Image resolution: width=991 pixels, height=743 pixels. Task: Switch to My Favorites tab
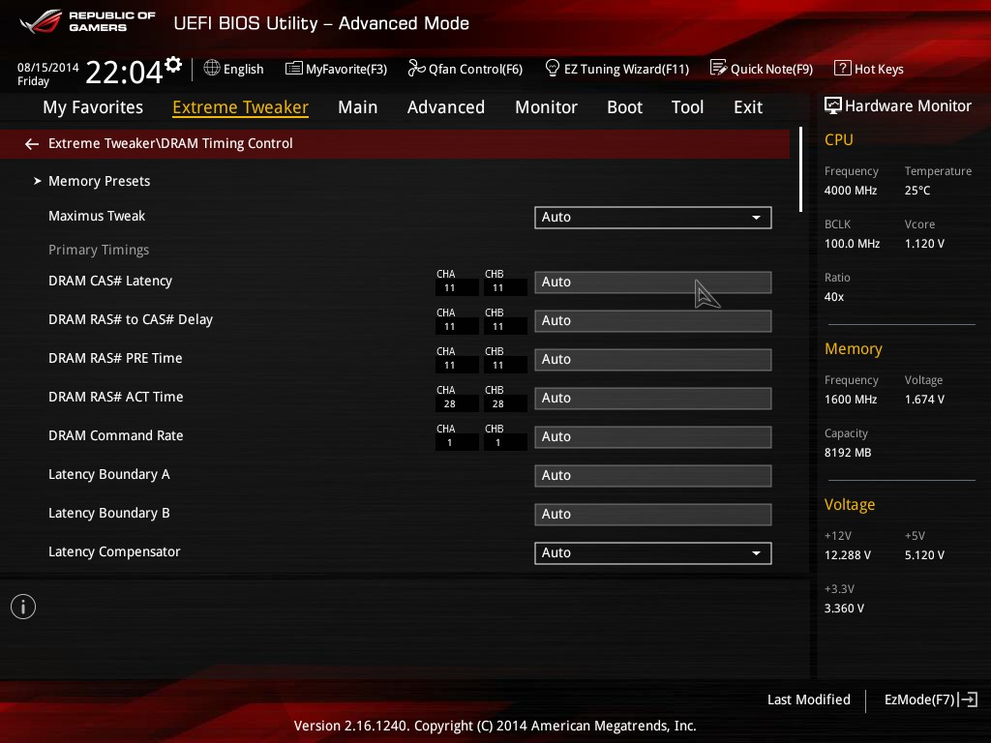coord(93,107)
